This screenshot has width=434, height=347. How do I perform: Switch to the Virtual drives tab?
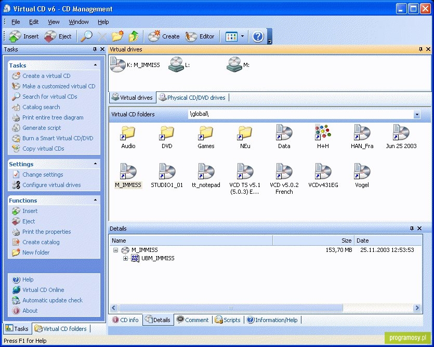133,98
